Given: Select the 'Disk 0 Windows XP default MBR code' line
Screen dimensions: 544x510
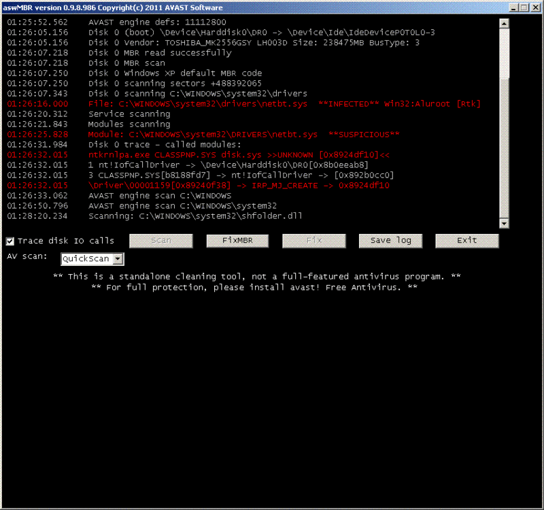Looking at the screenshot, I should pyautogui.click(x=135, y=73).
